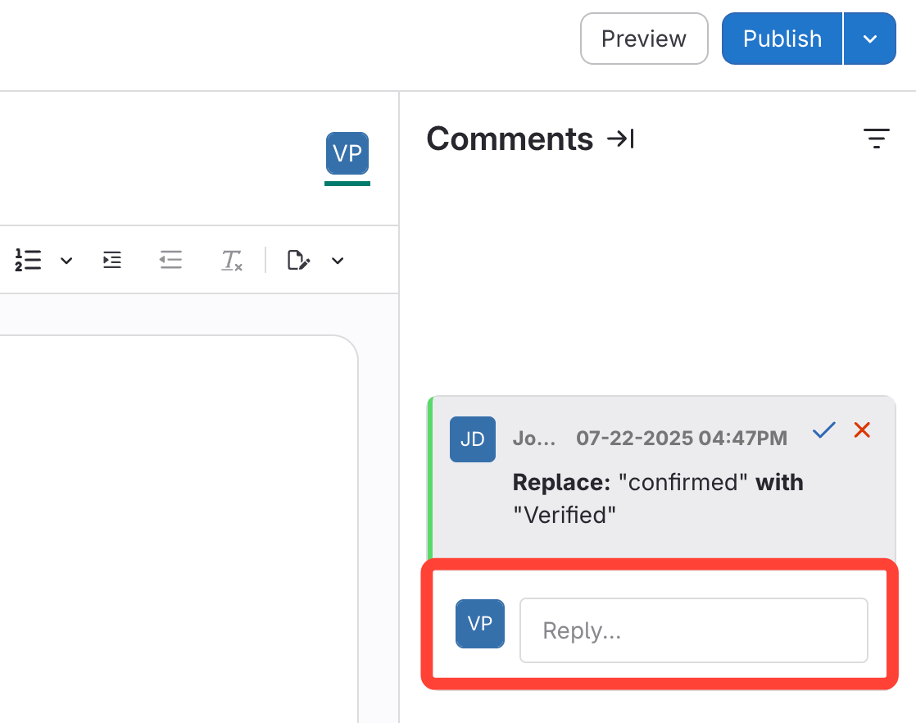Click the Preview button
Screen dimensions: 916x723
coord(643,39)
